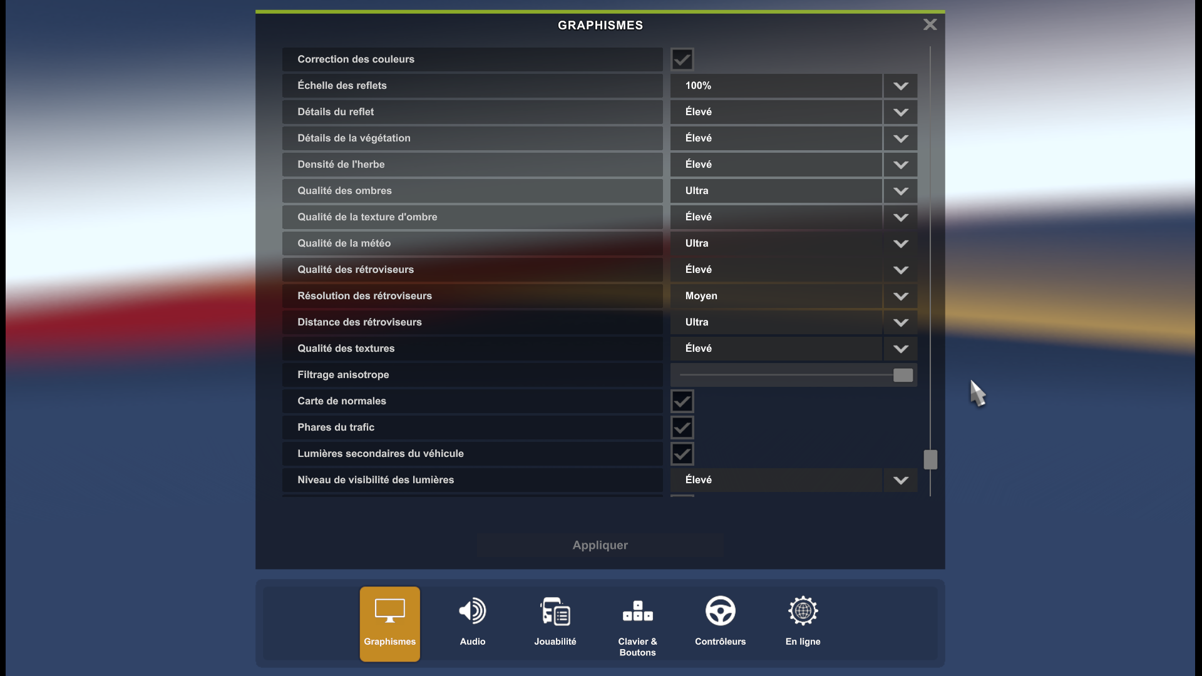The image size is (1202, 676).
Task: Click the Filtrage anisotrope slider handle
Action: click(903, 375)
